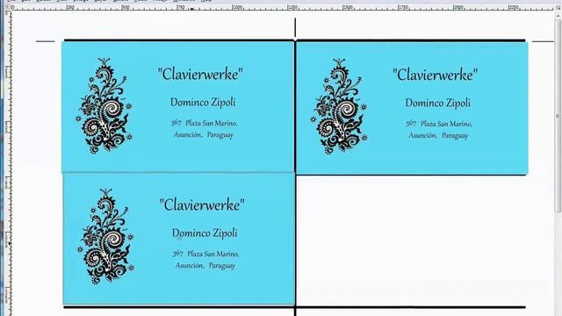Click "367 Plaza San Marino," on the upper-left card
Screen dimensions: 562x316
point(204,123)
